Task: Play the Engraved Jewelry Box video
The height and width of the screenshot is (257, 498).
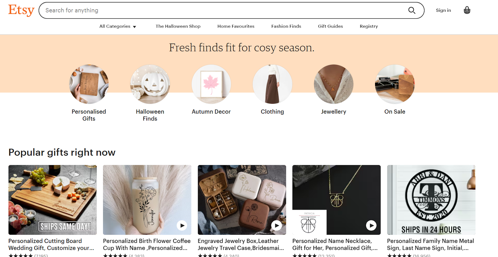Action: pyautogui.click(x=276, y=225)
